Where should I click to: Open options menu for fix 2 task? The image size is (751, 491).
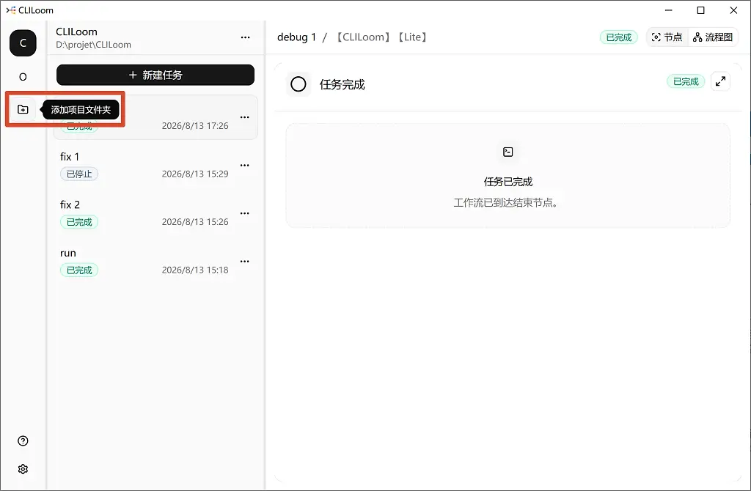pos(245,213)
